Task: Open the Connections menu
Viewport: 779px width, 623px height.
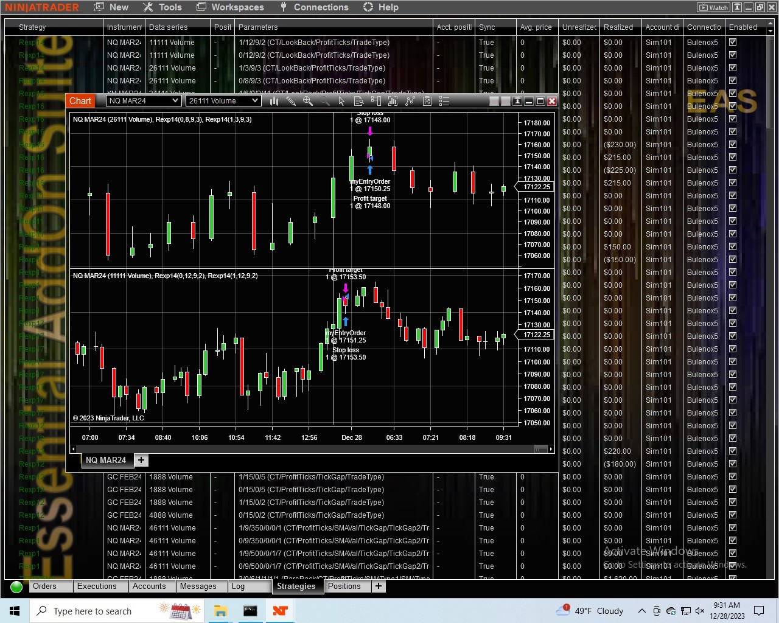Action: [x=314, y=7]
